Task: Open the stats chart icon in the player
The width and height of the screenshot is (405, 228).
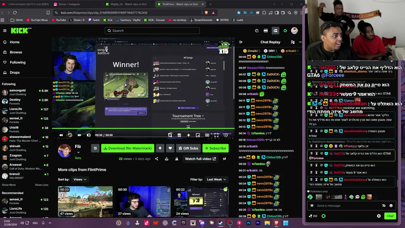Action: 179,135
